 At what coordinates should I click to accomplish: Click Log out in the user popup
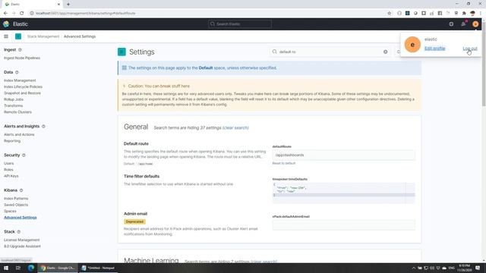tap(470, 49)
